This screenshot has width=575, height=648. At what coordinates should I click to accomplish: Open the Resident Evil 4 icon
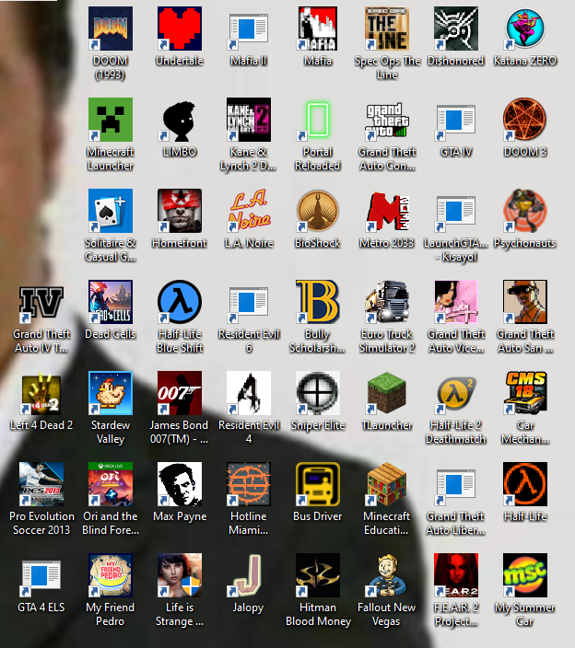click(249, 393)
